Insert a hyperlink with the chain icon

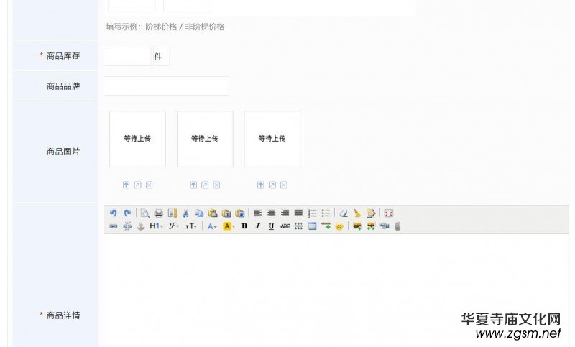[x=113, y=226]
